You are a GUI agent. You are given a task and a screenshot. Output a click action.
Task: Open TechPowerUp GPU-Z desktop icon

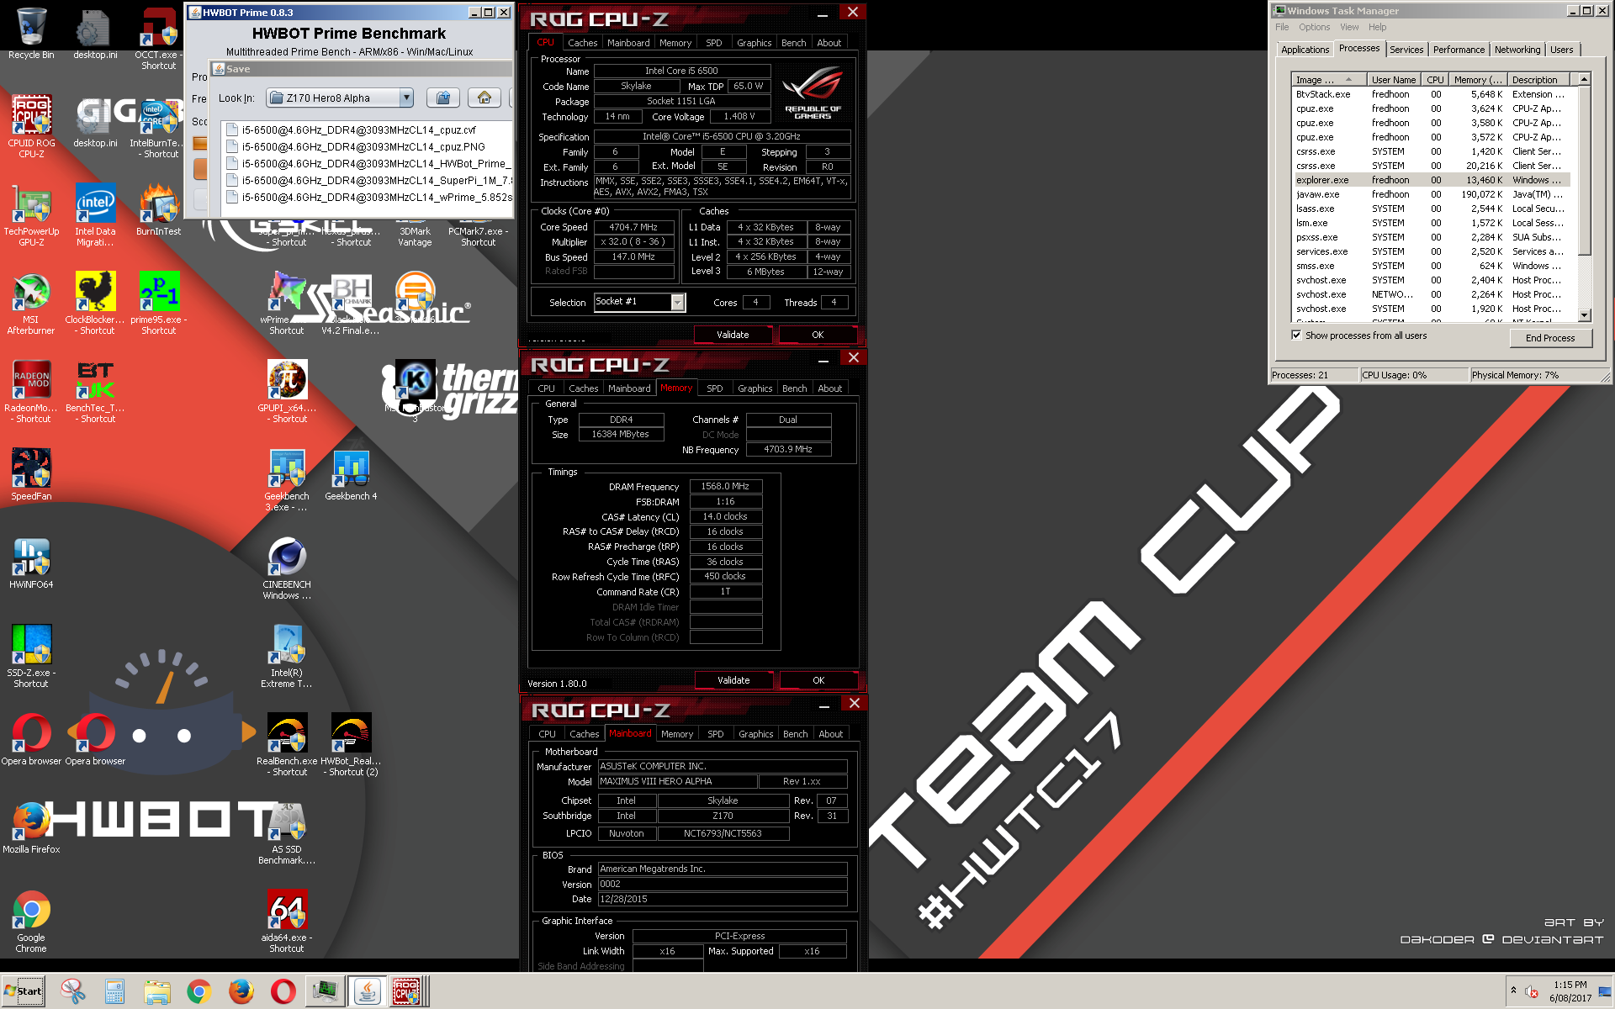[x=31, y=215]
